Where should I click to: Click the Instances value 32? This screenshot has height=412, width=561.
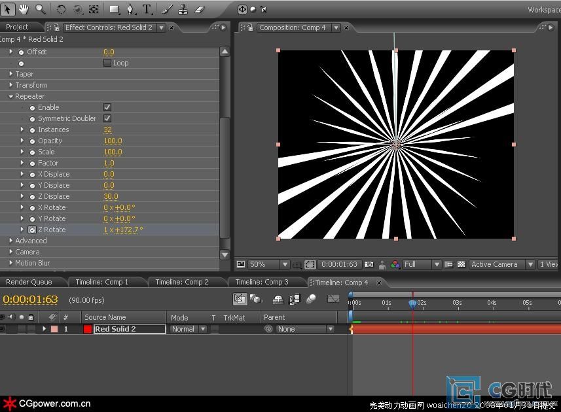[108, 129]
